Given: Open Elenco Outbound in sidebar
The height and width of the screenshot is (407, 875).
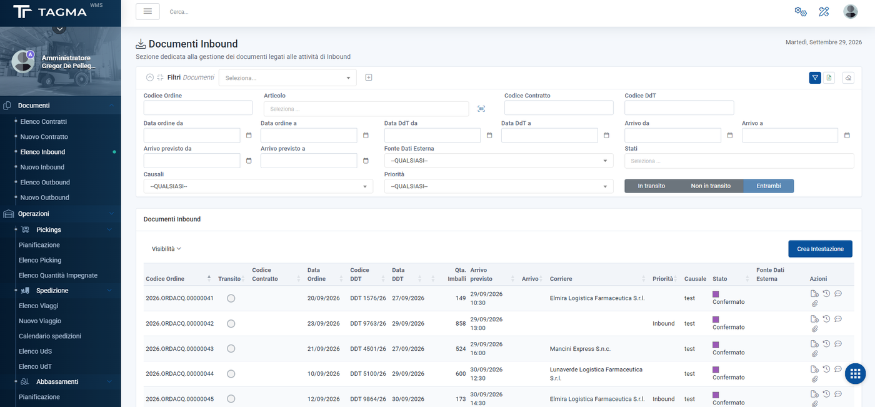Looking at the screenshot, I should coord(45,182).
